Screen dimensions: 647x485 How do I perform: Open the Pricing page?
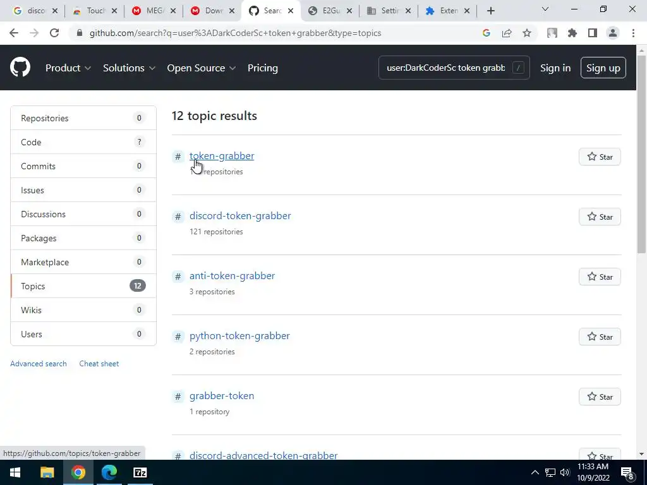(x=262, y=68)
